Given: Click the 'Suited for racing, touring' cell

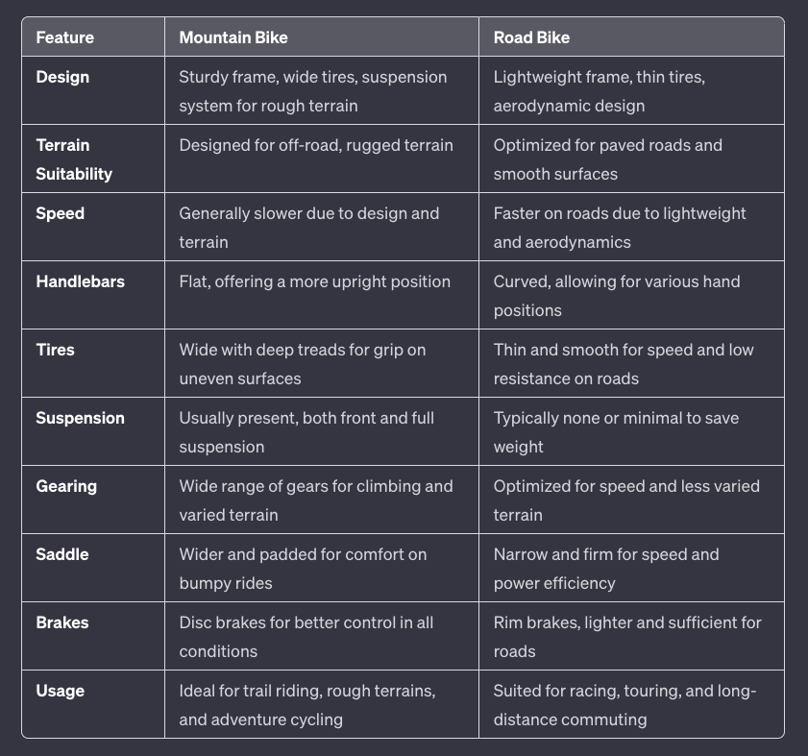Looking at the screenshot, I should click(631, 704).
